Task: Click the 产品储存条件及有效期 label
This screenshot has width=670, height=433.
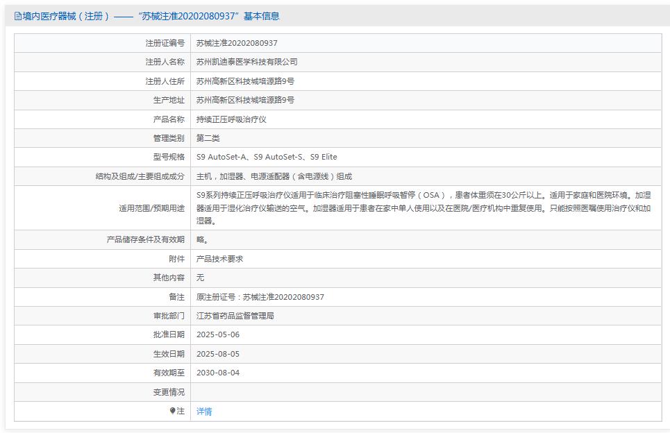Action: 146,239
